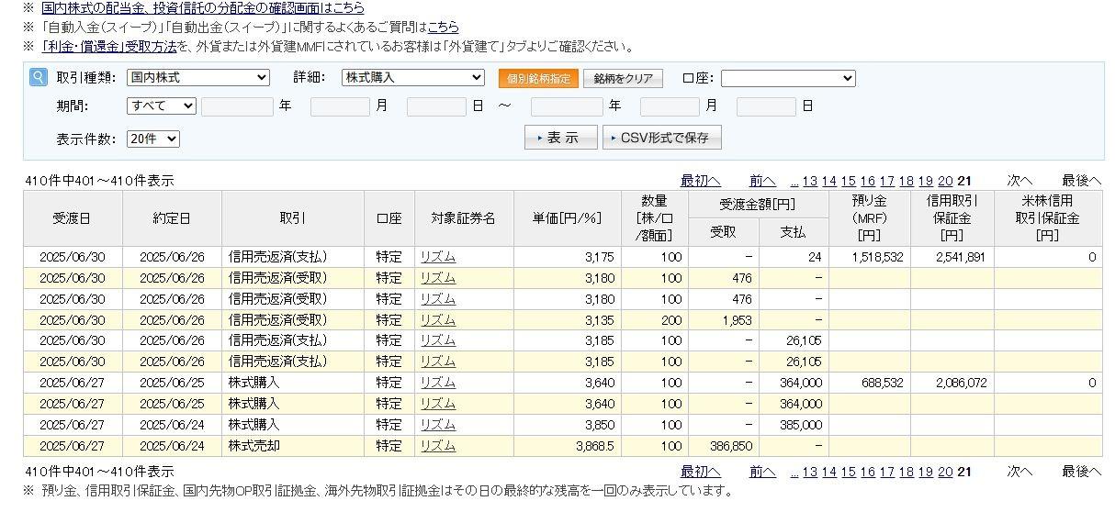Open the 口座 account dropdown
1115x512 pixels.
[787, 78]
